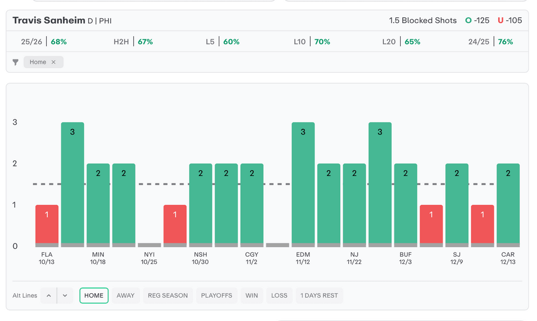Viewport: 537px width, 321px height.
Task: Filter games by WIN
Action: [252, 295]
